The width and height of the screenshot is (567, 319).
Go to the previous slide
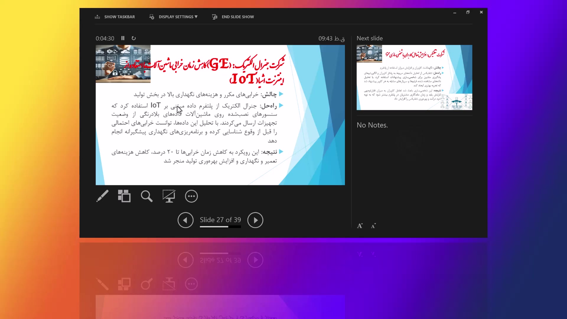click(x=185, y=220)
